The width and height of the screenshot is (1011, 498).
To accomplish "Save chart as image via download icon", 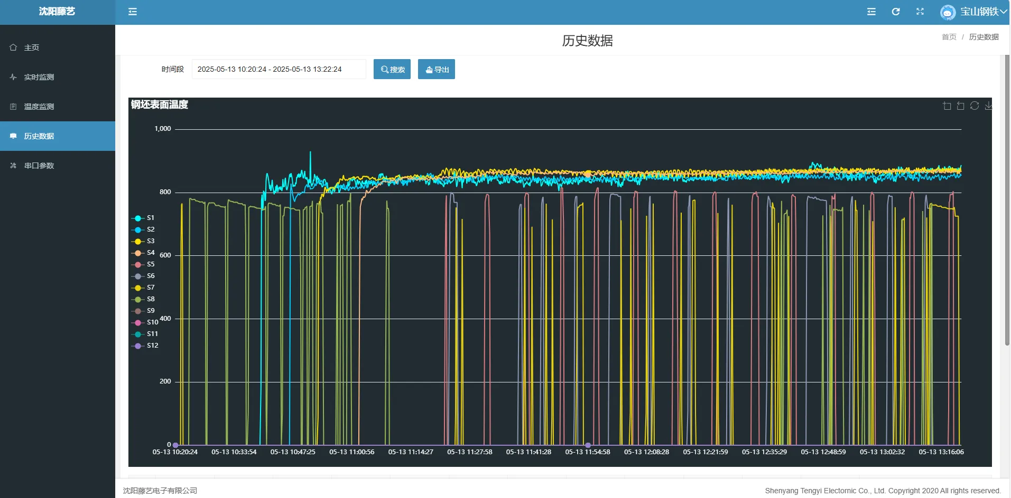I will coord(988,106).
